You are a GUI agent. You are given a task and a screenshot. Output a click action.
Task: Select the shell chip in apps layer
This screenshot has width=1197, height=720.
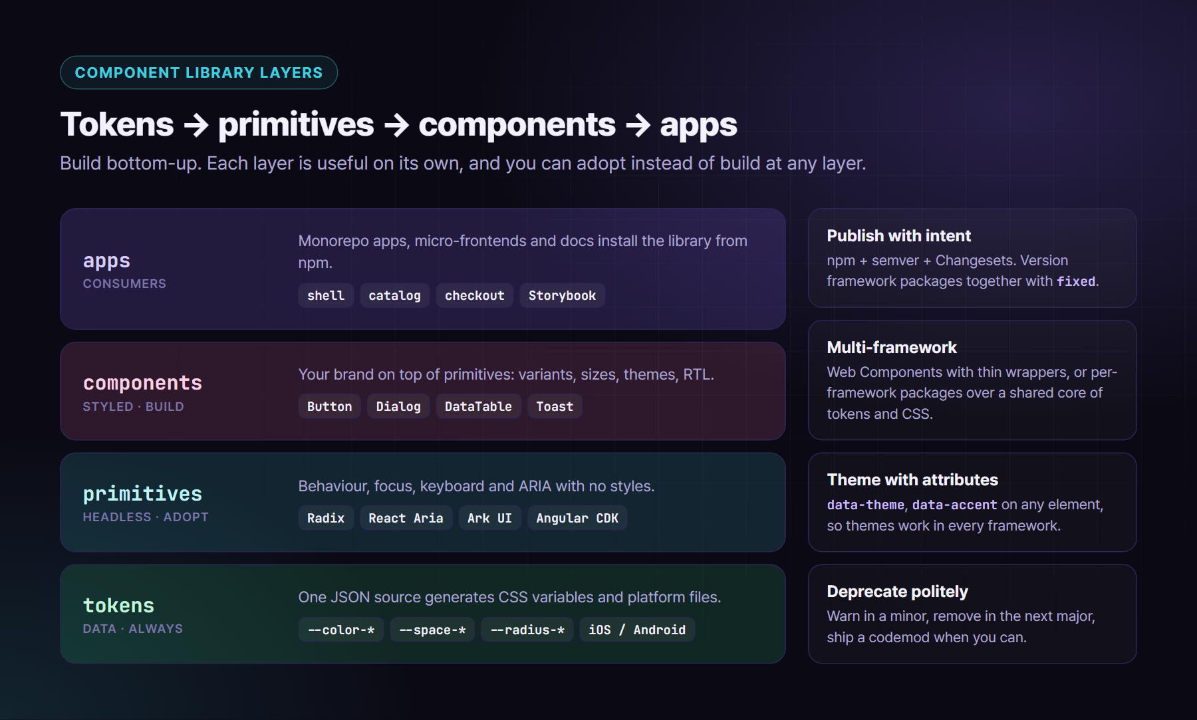[x=326, y=295]
